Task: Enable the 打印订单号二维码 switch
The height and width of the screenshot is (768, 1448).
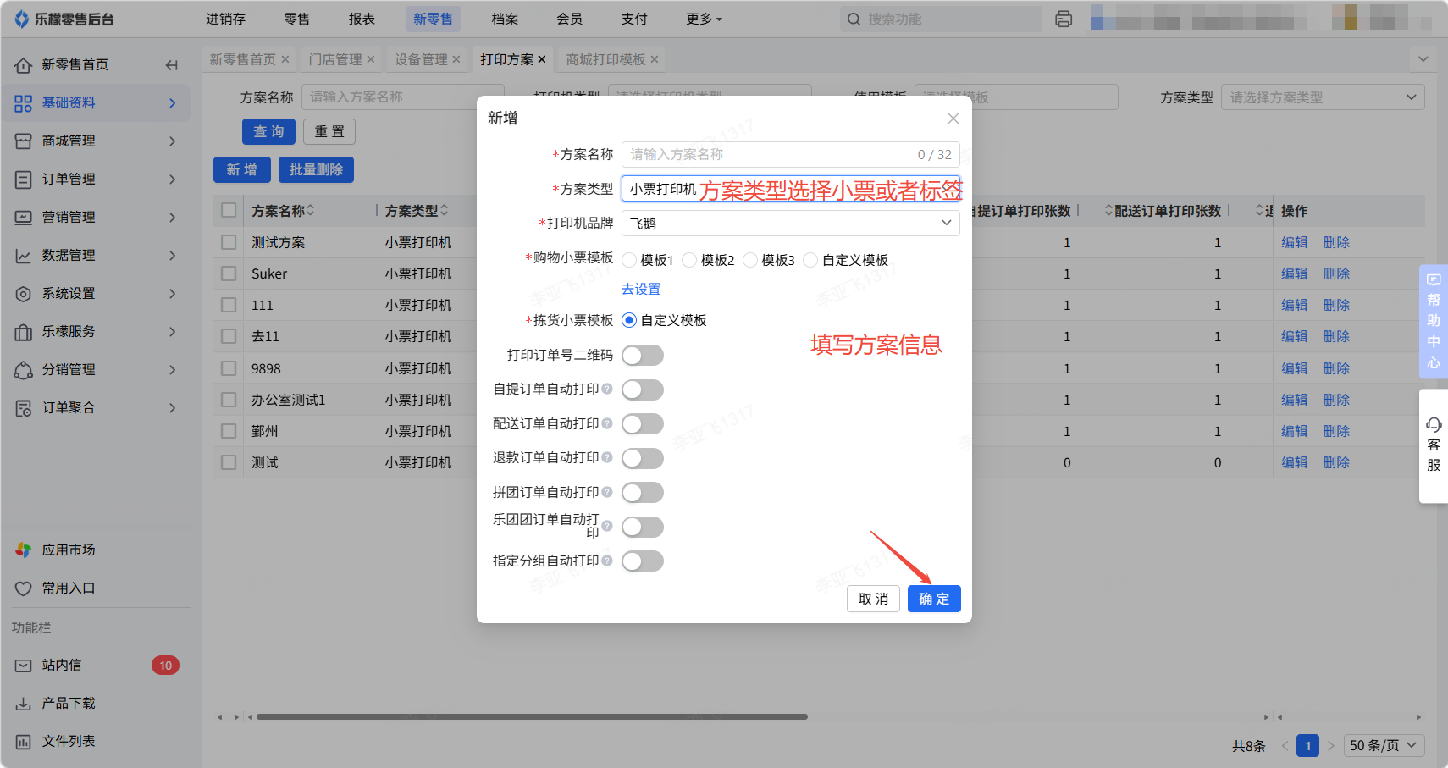Action: (642, 356)
